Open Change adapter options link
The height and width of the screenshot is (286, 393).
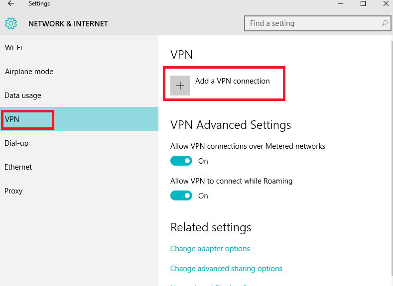pos(210,249)
